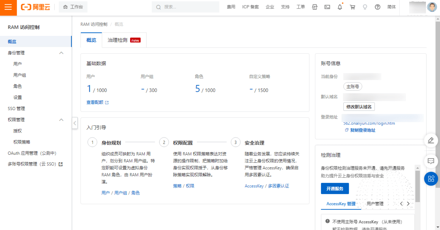This screenshot has width=440, height=230.
Task: Select 概览 in the left sidebar
Action: (36, 41)
